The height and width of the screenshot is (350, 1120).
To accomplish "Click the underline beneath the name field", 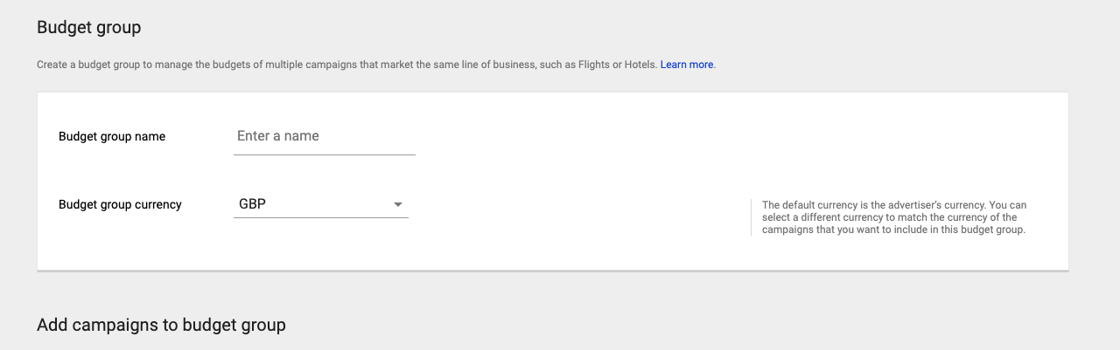I will 324,154.
